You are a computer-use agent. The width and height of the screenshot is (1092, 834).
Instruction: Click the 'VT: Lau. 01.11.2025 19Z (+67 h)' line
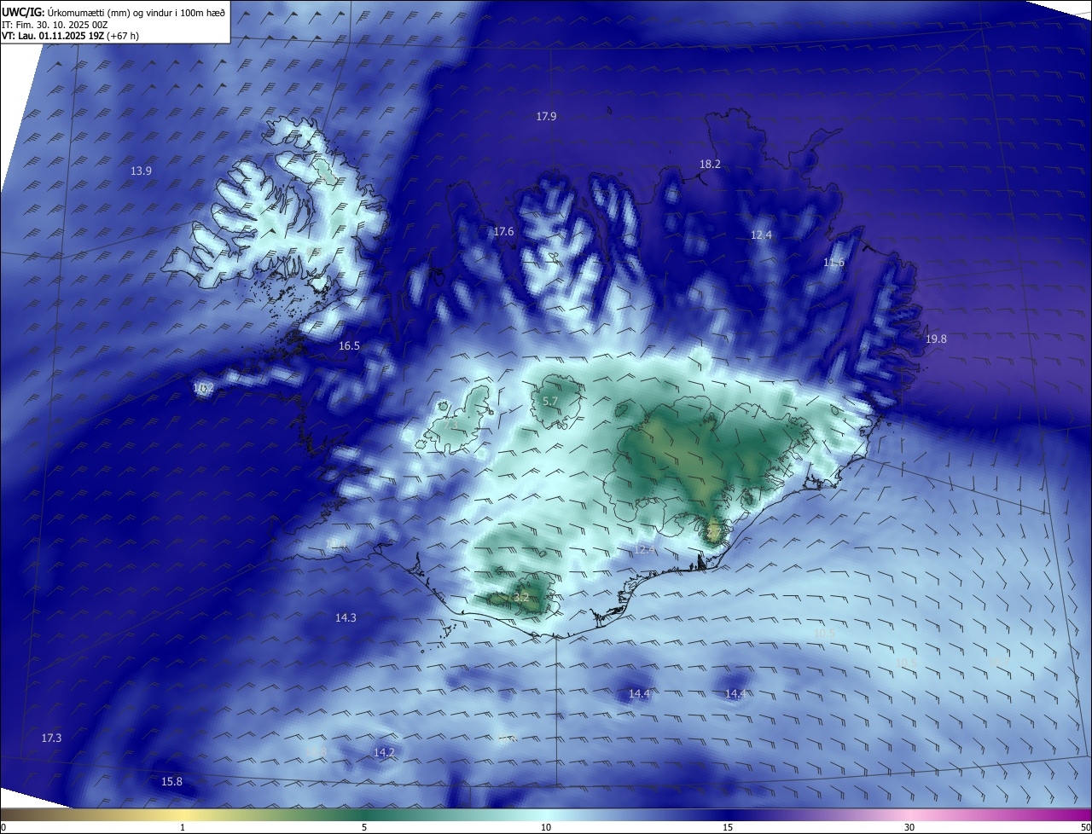71,36
